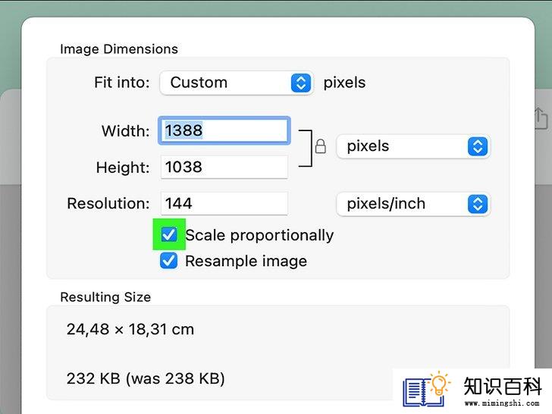Click the book and lightbulb logo
552x414 pixels.
(426, 390)
